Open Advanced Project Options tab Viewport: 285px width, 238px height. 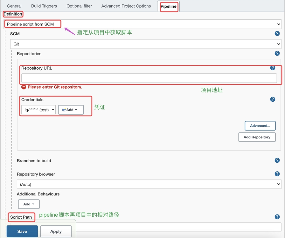[126, 6]
